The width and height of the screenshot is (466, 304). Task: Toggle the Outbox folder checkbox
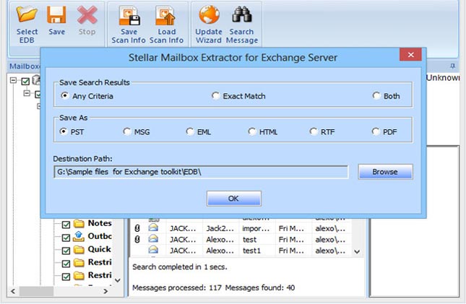tap(66, 238)
